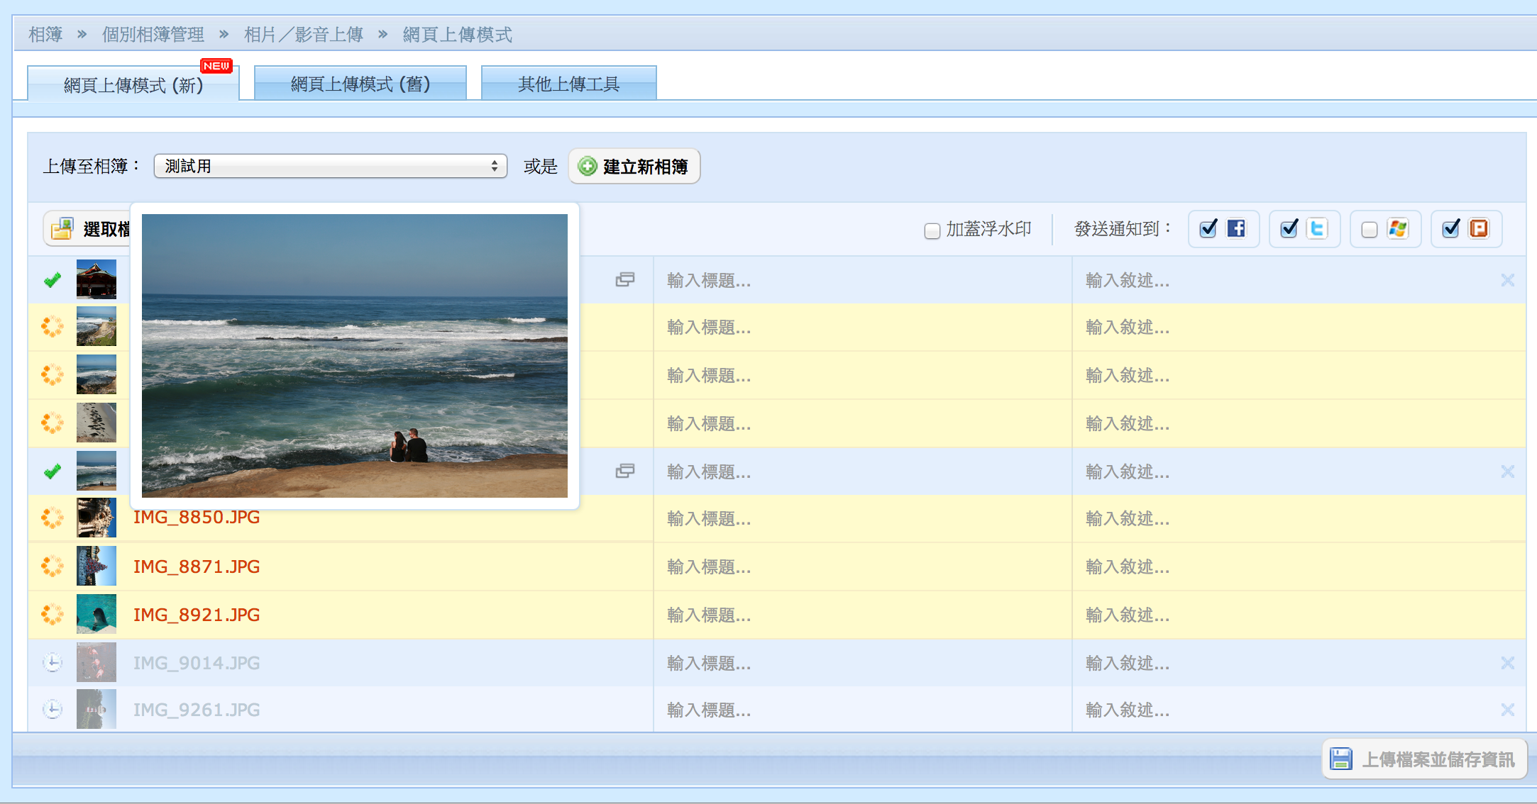Click the folder icon on 選取檔案 button

61,228
